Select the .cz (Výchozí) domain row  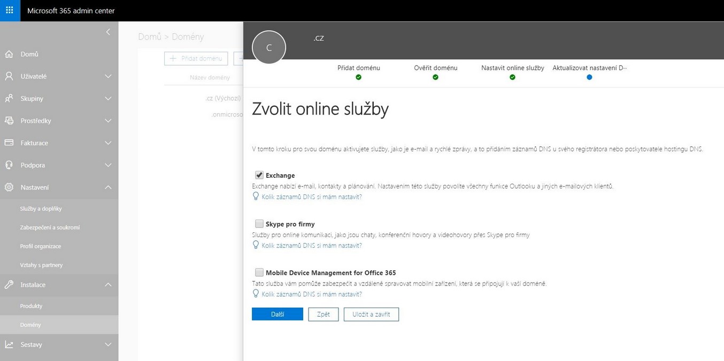click(x=223, y=98)
